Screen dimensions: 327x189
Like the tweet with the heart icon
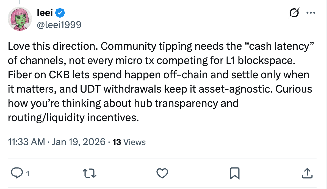click(x=162, y=173)
